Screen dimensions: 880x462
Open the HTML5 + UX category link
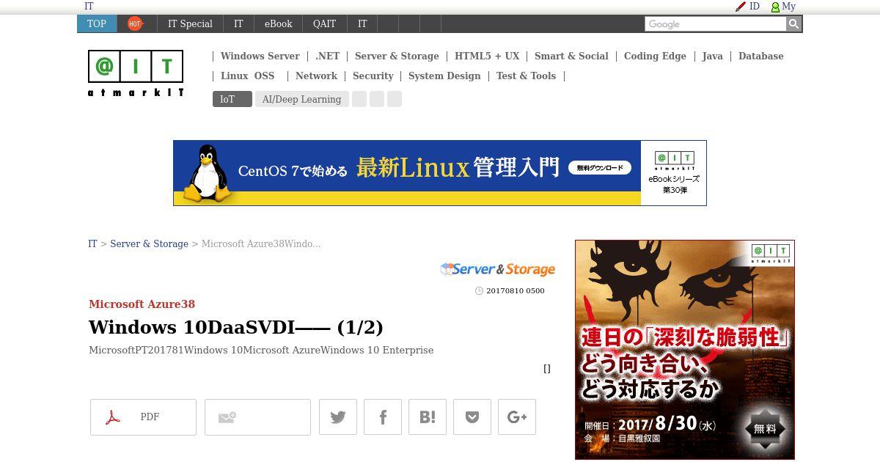(487, 56)
